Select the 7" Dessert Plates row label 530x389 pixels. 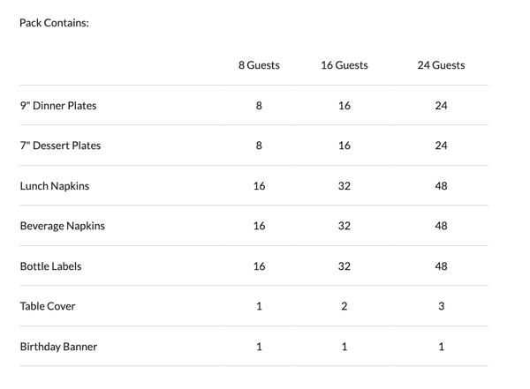(x=60, y=146)
